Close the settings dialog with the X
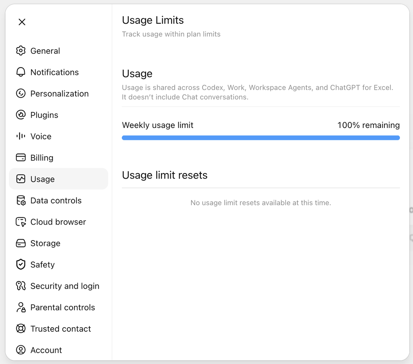The height and width of the screenshot is (364, 413). 22,22
